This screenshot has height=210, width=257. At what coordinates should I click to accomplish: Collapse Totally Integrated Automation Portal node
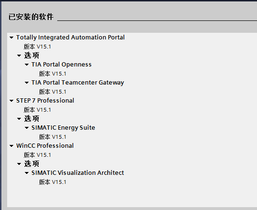(x=11, y=38)
